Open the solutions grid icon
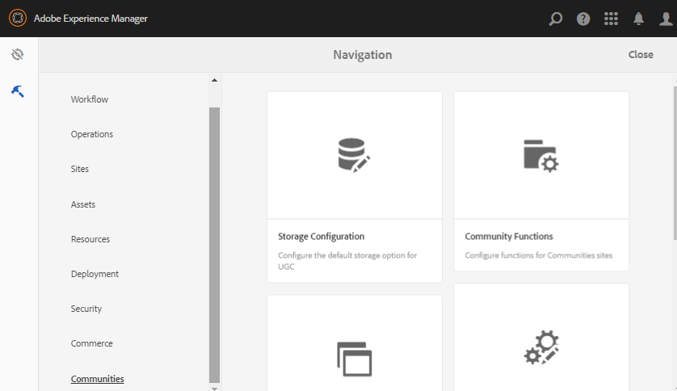677x391 pixels. [x=611, y=19]
